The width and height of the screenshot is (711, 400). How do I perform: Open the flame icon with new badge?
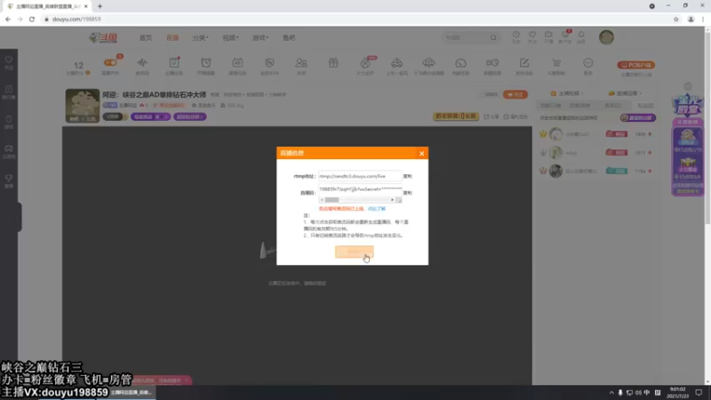tap(365, 63)
